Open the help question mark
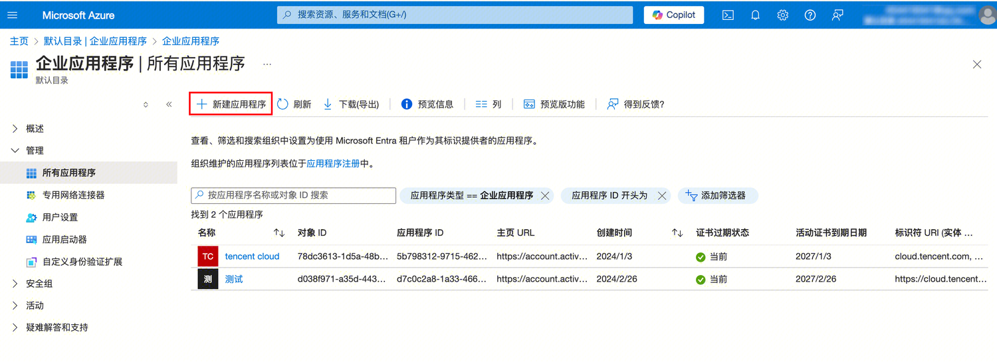This screenshot has width=997, height=362. [x=810, y=15]
